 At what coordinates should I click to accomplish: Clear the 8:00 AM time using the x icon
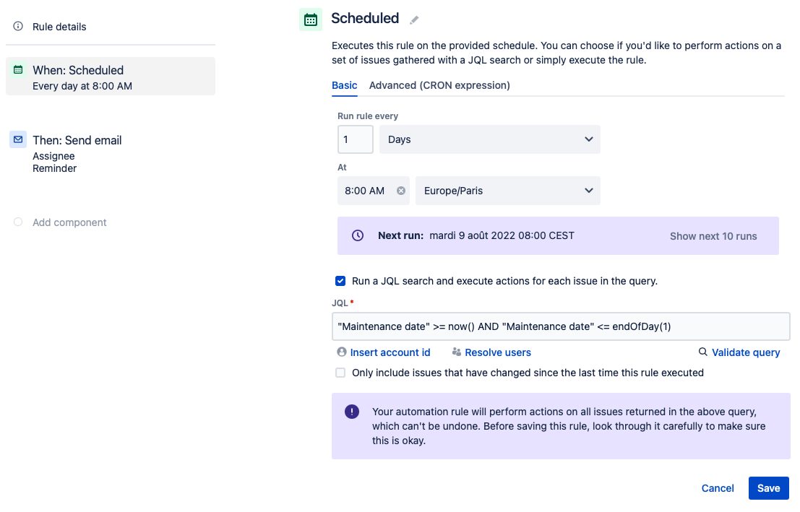click(x=401, y=191)
